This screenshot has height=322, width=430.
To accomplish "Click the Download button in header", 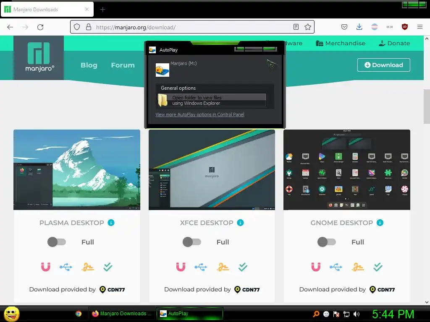I will pyautogui.click(x=384, y=65).
